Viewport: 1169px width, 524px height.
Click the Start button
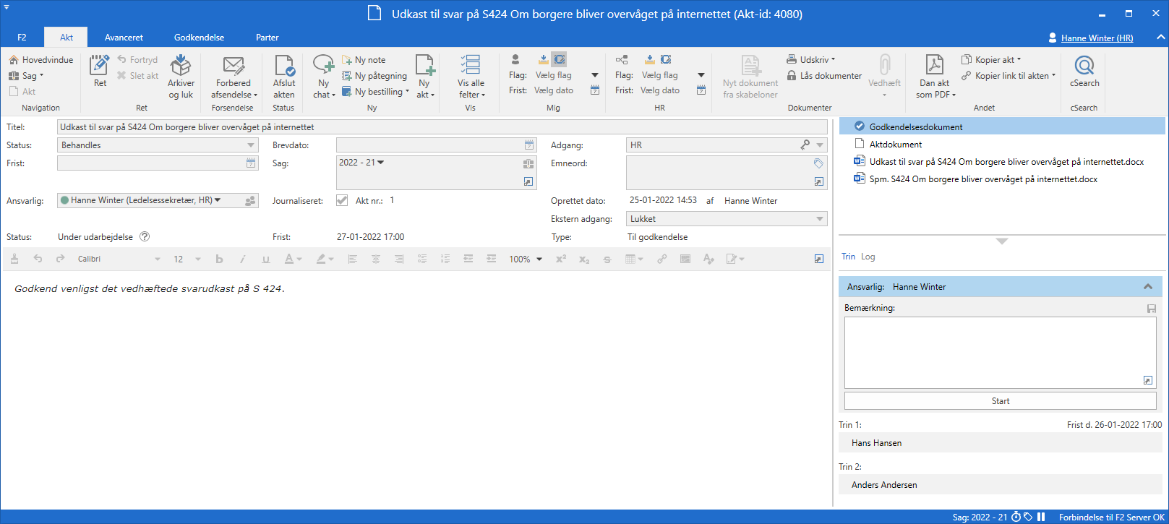pyautogui.click(x=1001, y=401)
